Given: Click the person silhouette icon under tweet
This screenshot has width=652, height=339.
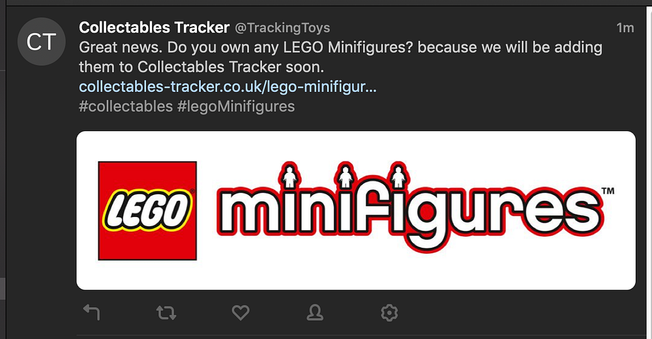Looking at the screenshot, I should (315, 313).
